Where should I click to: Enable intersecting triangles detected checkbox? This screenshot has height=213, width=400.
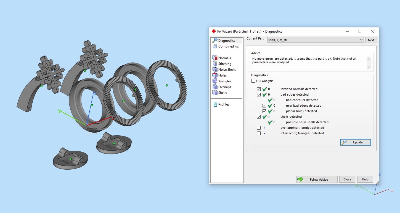pyautogui.click(x=259, y=133)
